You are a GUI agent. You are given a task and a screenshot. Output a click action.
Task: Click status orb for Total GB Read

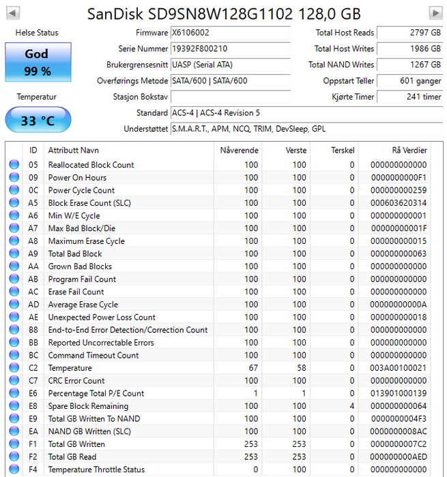tap(14, 457)
